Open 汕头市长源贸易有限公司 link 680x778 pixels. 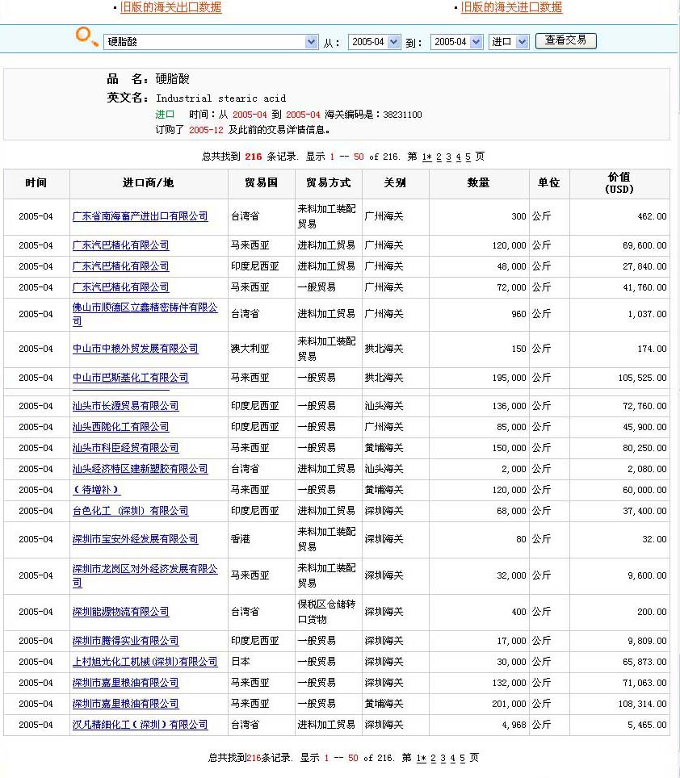[125, 406]
